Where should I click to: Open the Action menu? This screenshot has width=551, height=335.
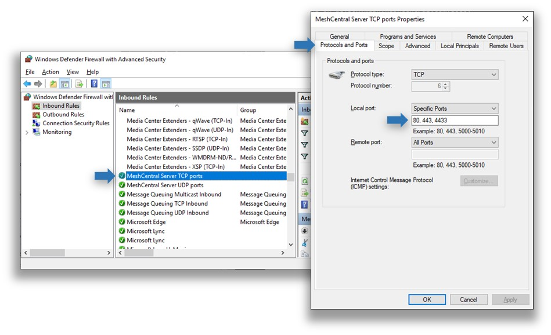tap(51, 72)
